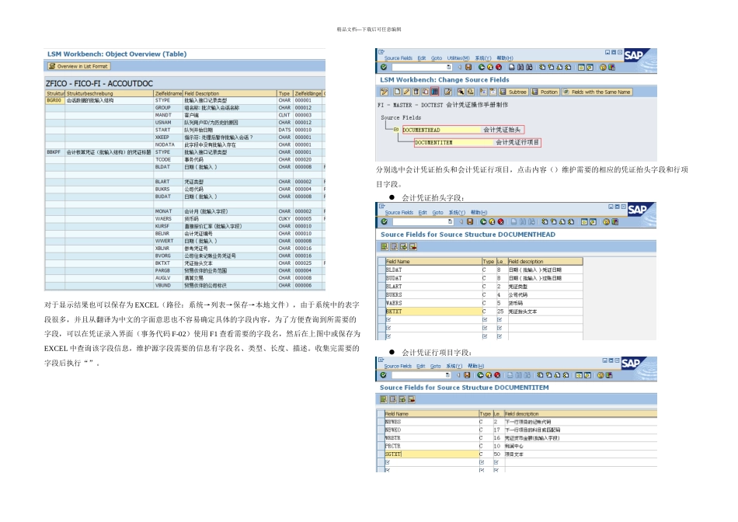The width and height of the screenshot is (738, 522).
Task: Click first empty Field Name cell below SGTXT
Action: pyautogui.click(x=431, y=462)
